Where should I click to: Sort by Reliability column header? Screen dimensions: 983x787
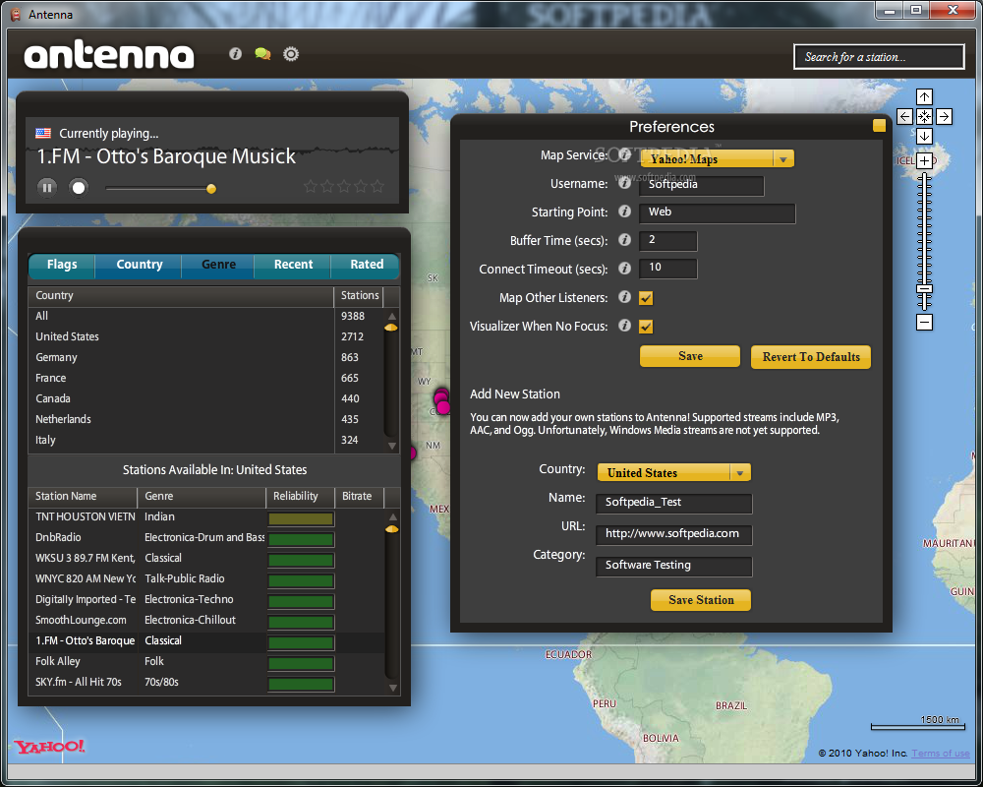(300, 497)
